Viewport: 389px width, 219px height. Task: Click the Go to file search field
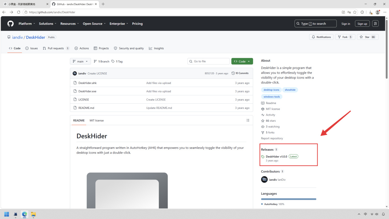pyautogui.click(x=208, y=61)
